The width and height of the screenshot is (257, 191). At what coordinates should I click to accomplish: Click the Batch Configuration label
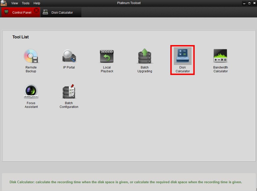[x=69, y=105]
